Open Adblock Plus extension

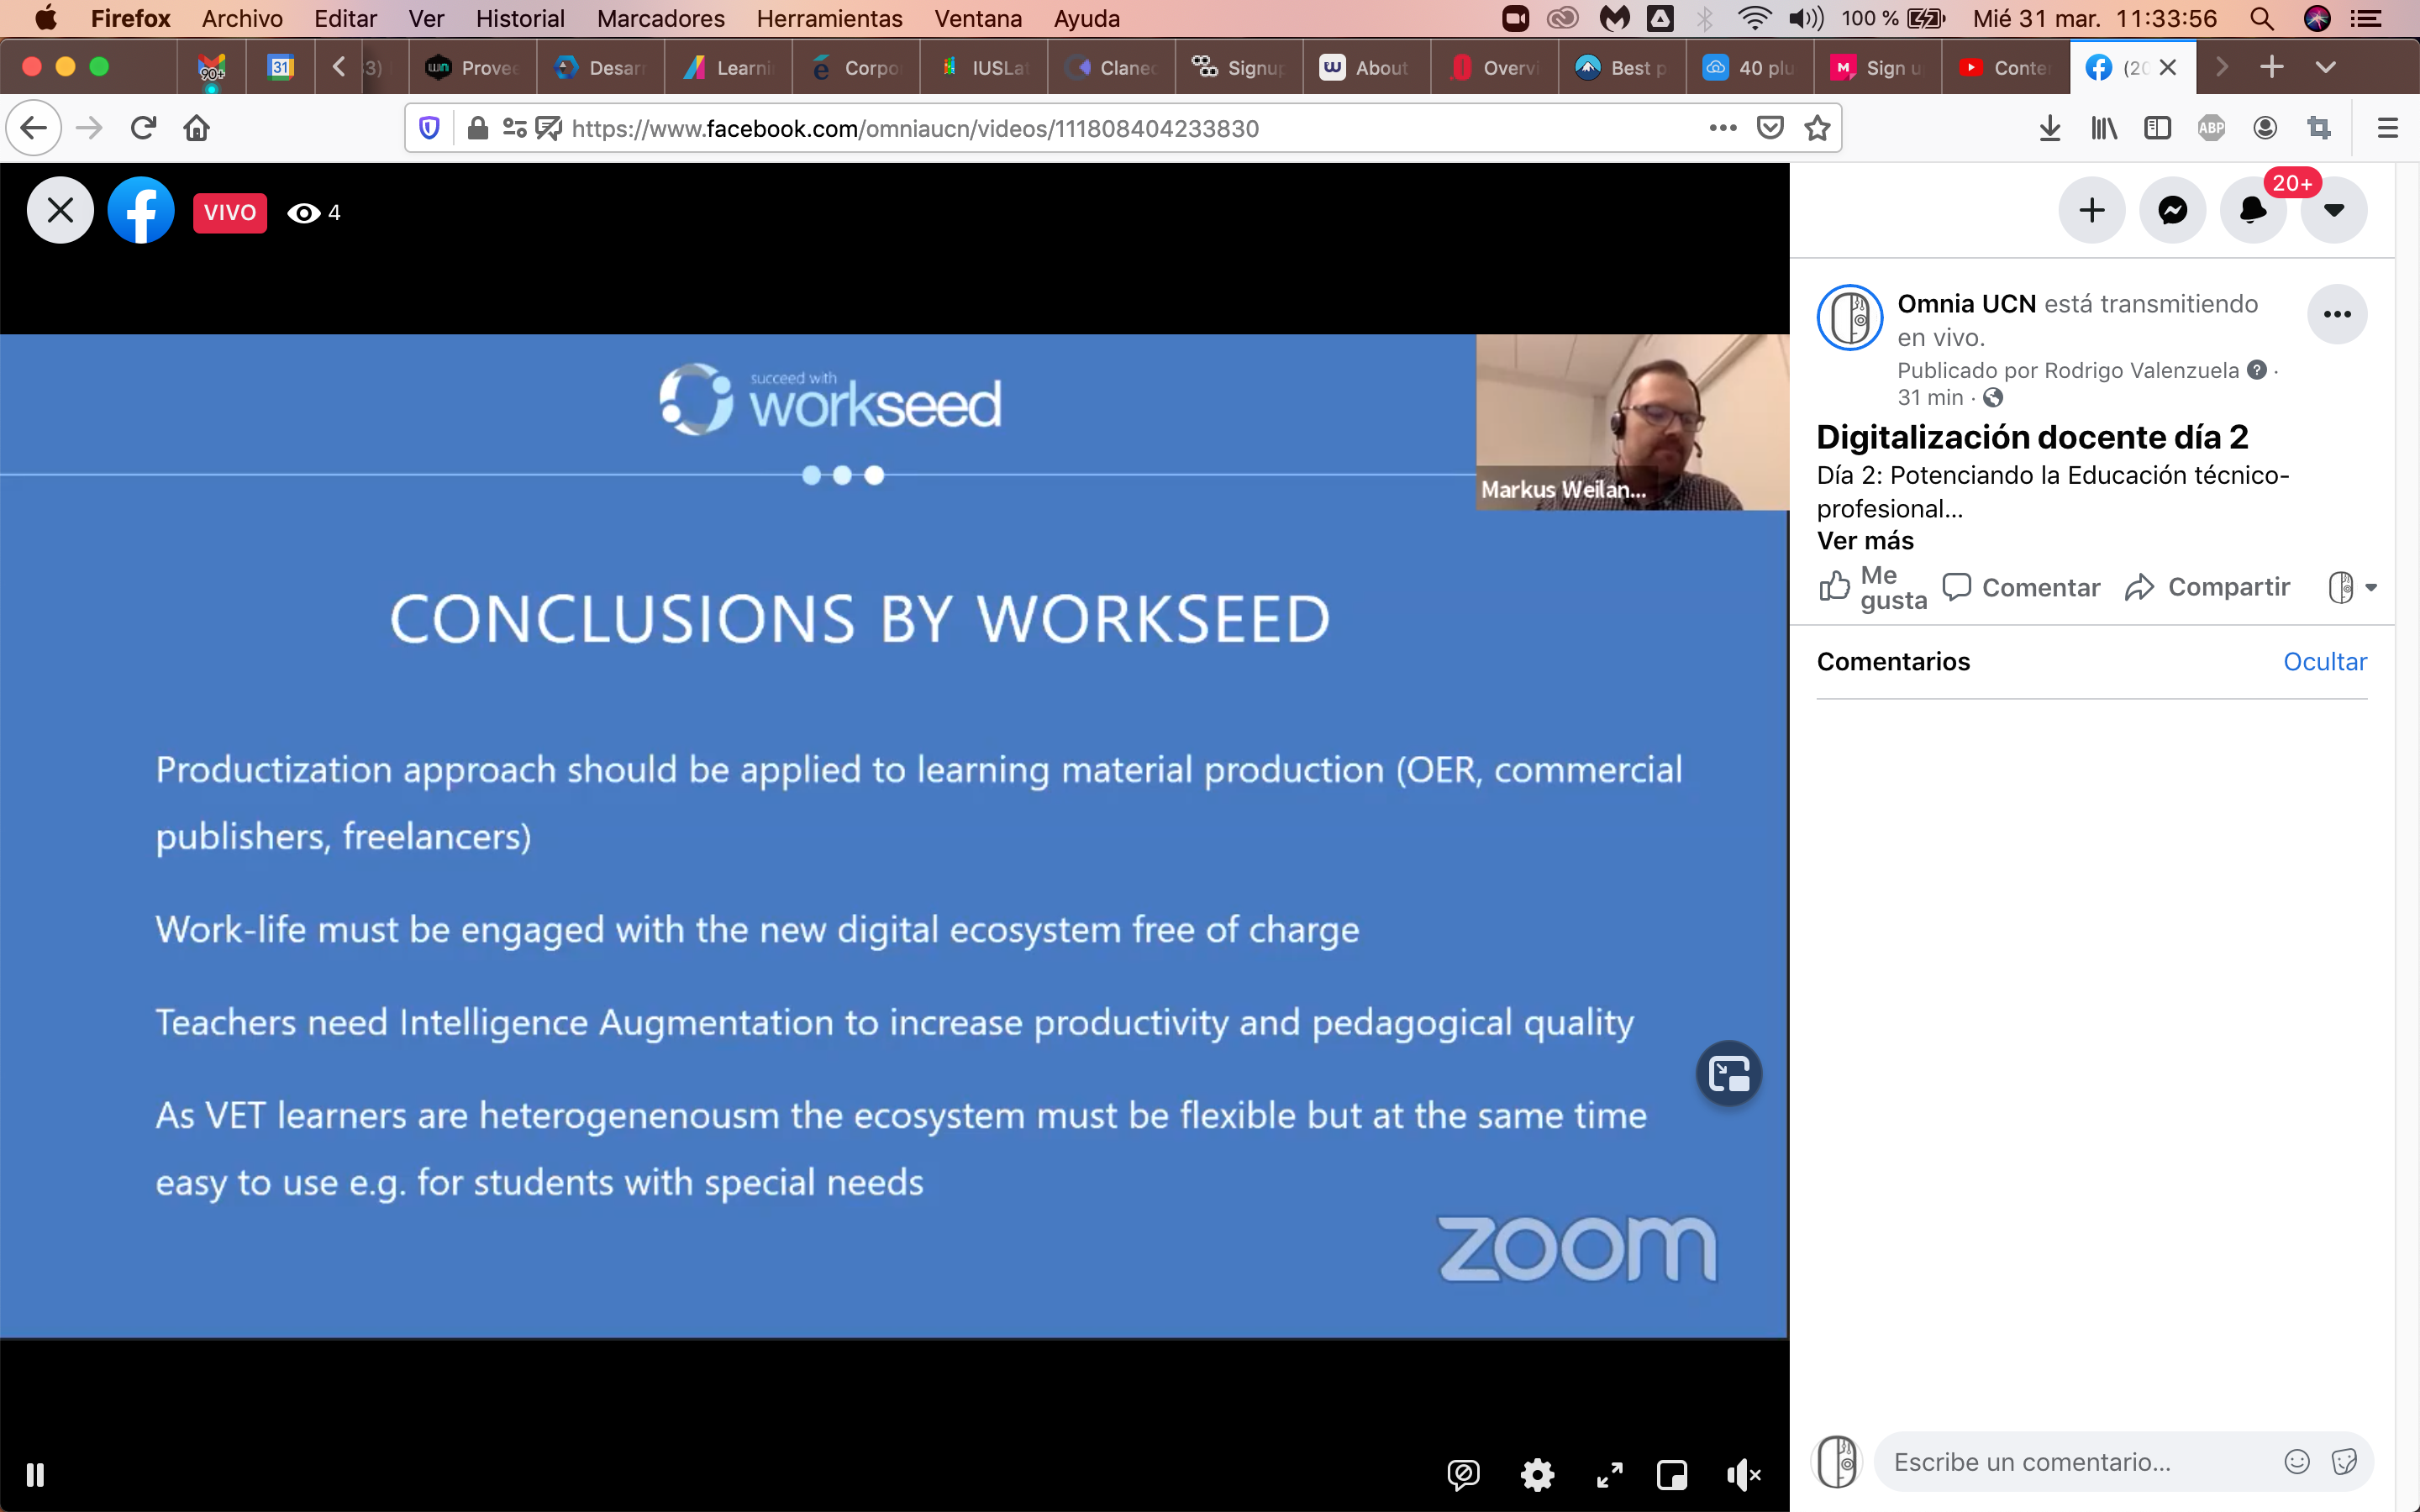2212,128
